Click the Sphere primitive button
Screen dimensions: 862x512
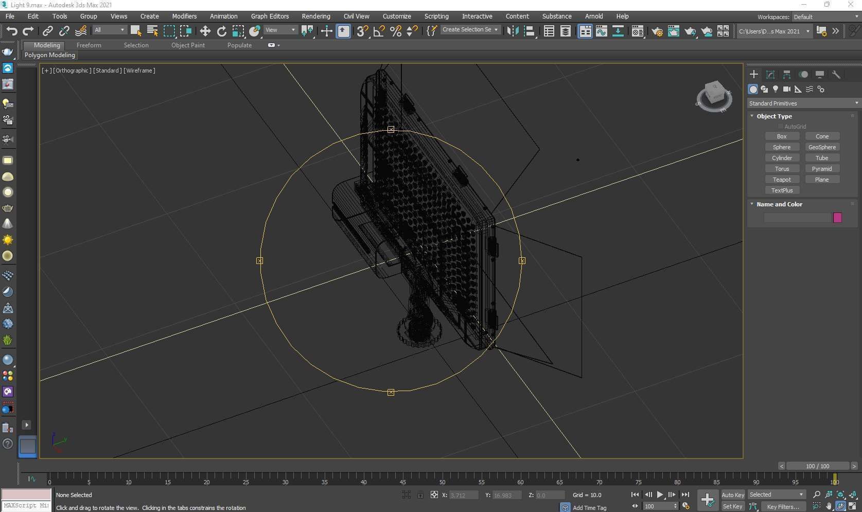coord(782,147)
